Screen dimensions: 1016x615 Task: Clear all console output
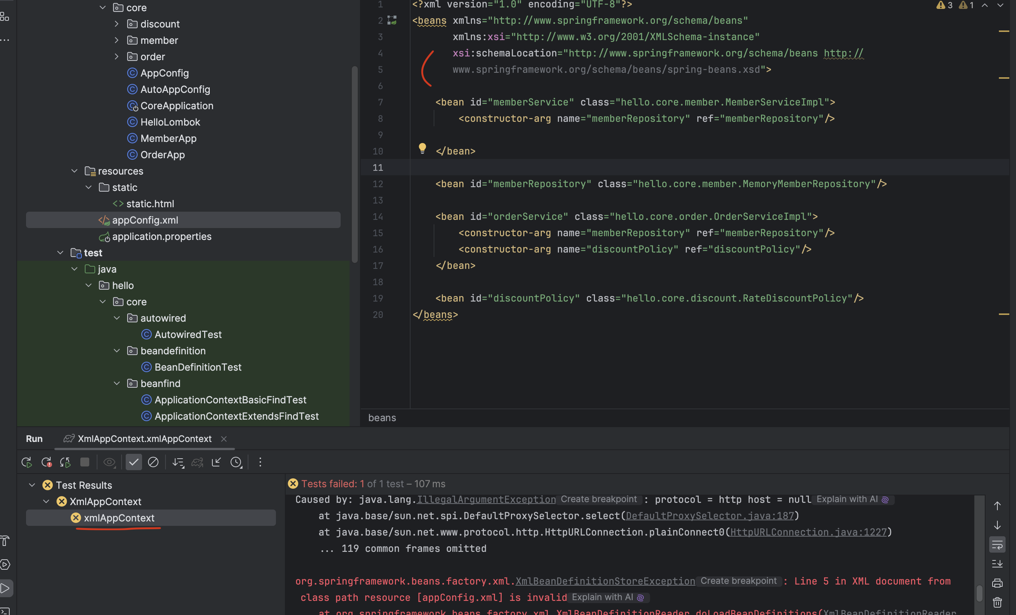tap(997, 602)
